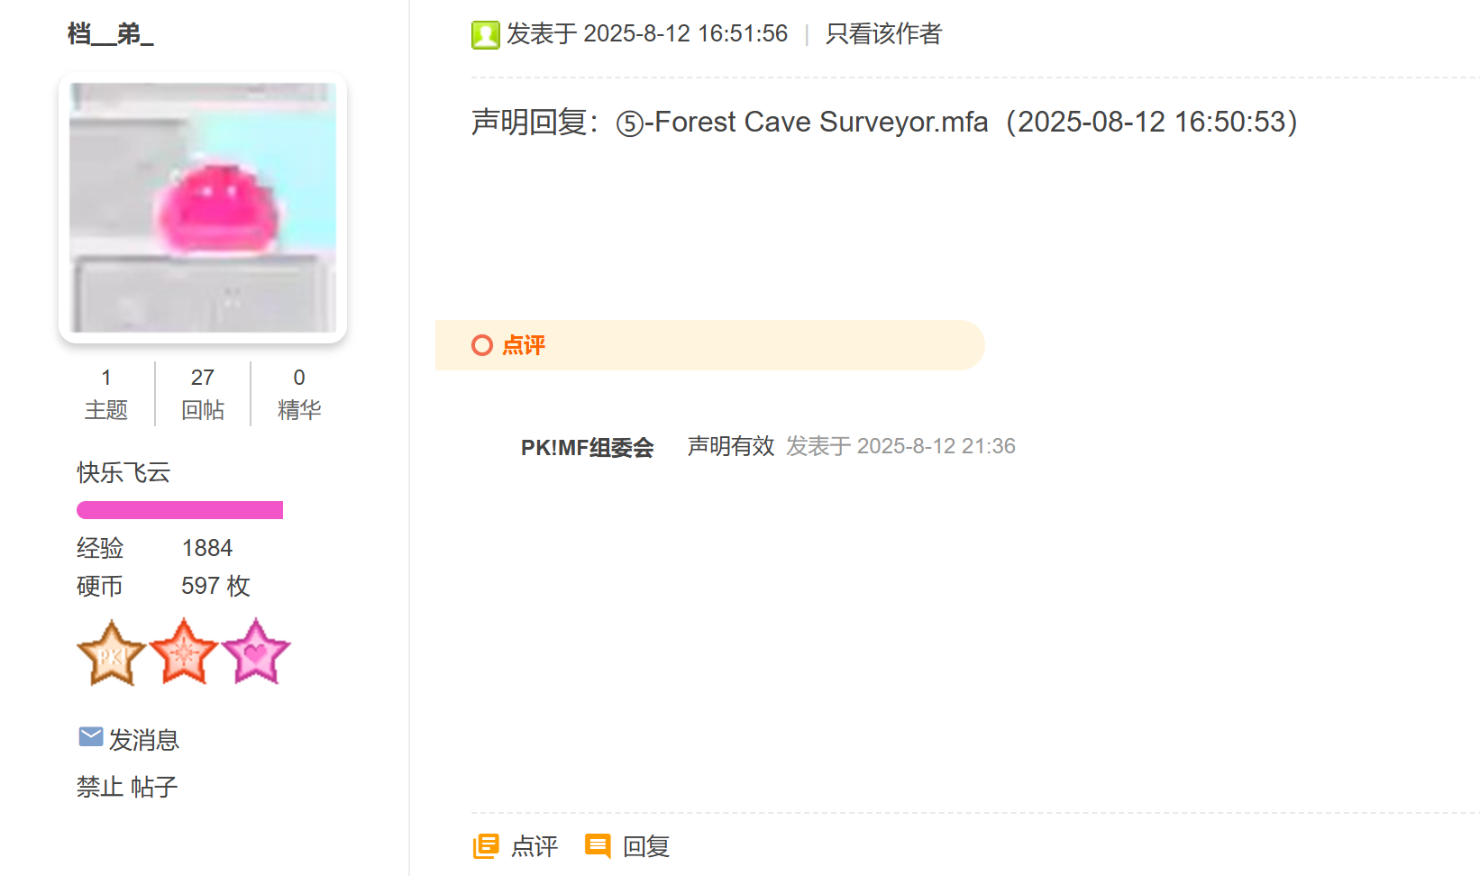Open the pink slime avatar image

click(203, 207)
